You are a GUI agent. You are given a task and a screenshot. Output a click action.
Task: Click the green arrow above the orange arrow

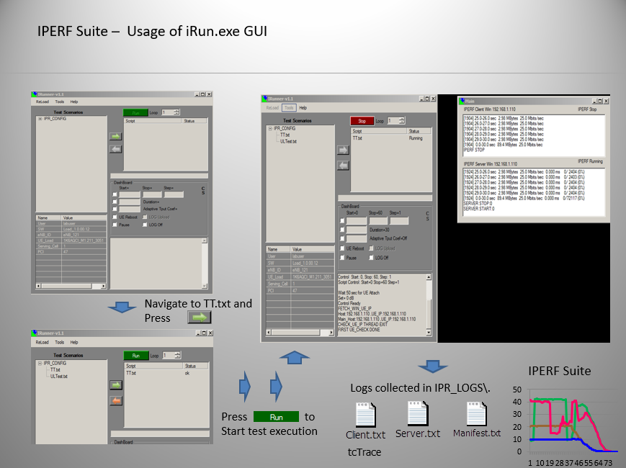116,385
